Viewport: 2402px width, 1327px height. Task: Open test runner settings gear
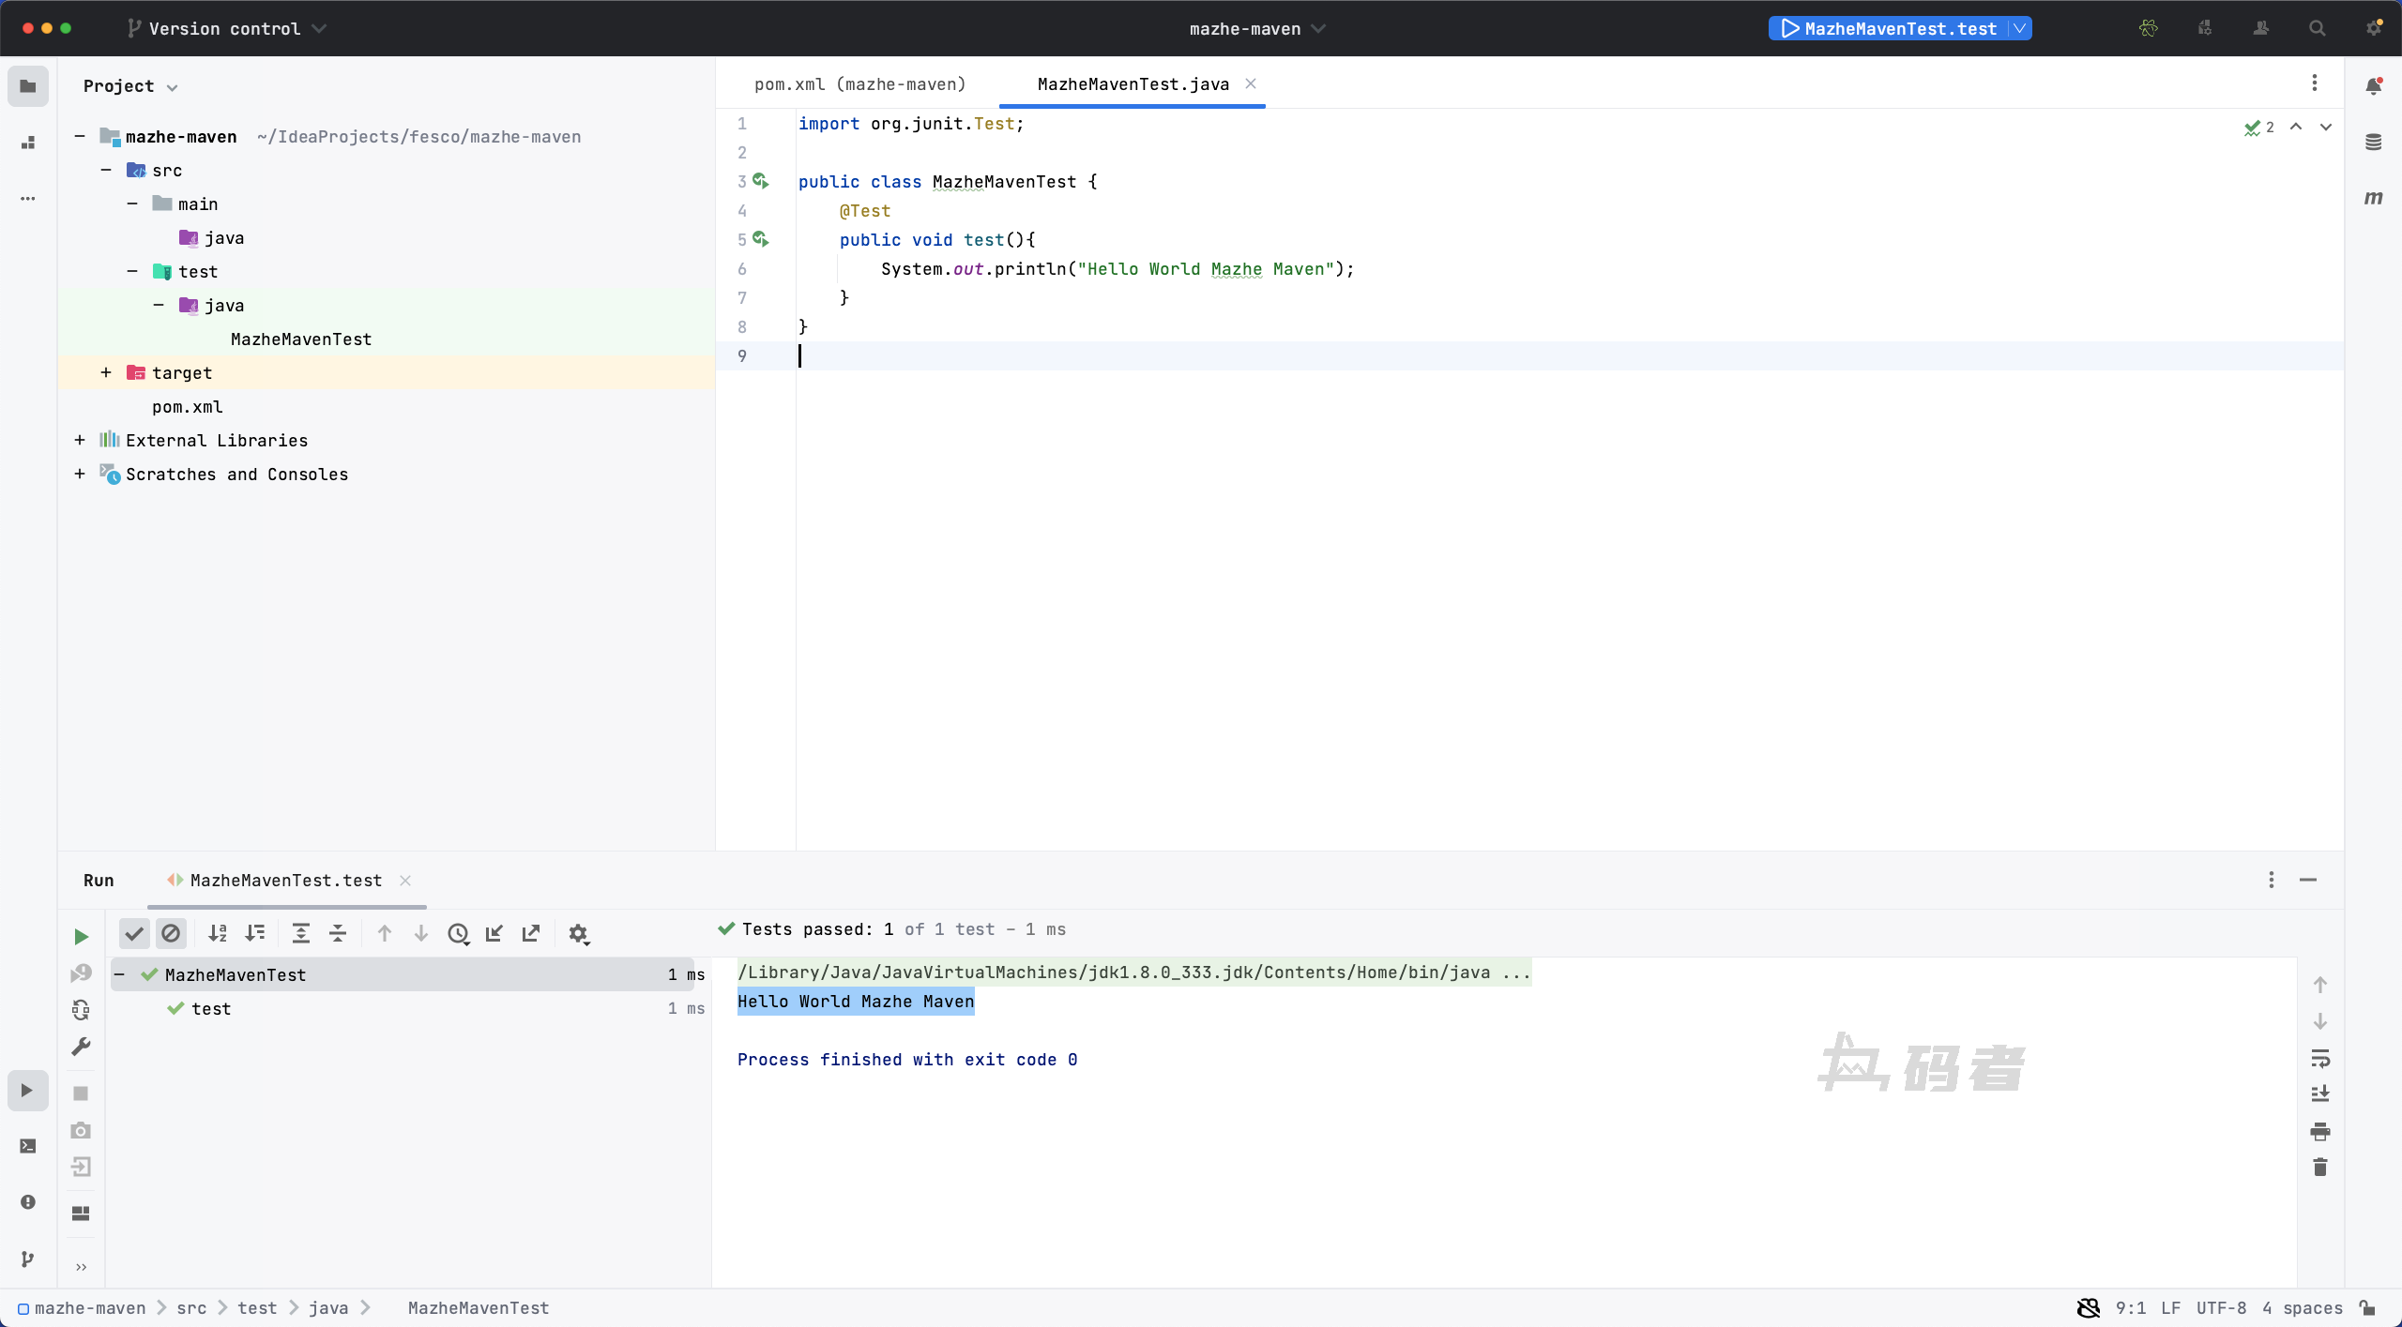click(578, 933)
